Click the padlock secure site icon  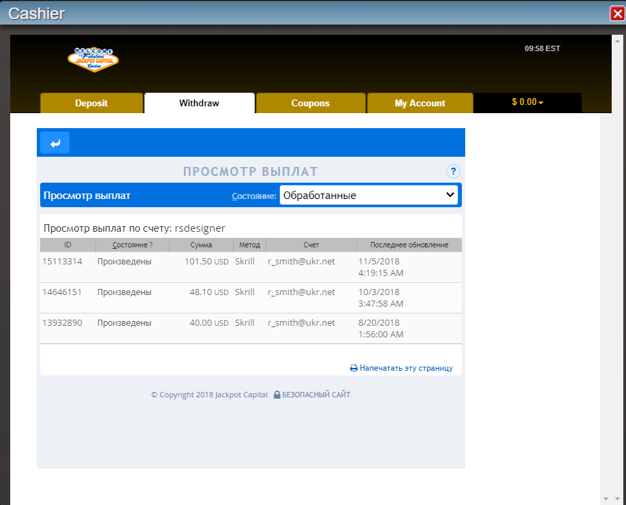coord(277,395)
